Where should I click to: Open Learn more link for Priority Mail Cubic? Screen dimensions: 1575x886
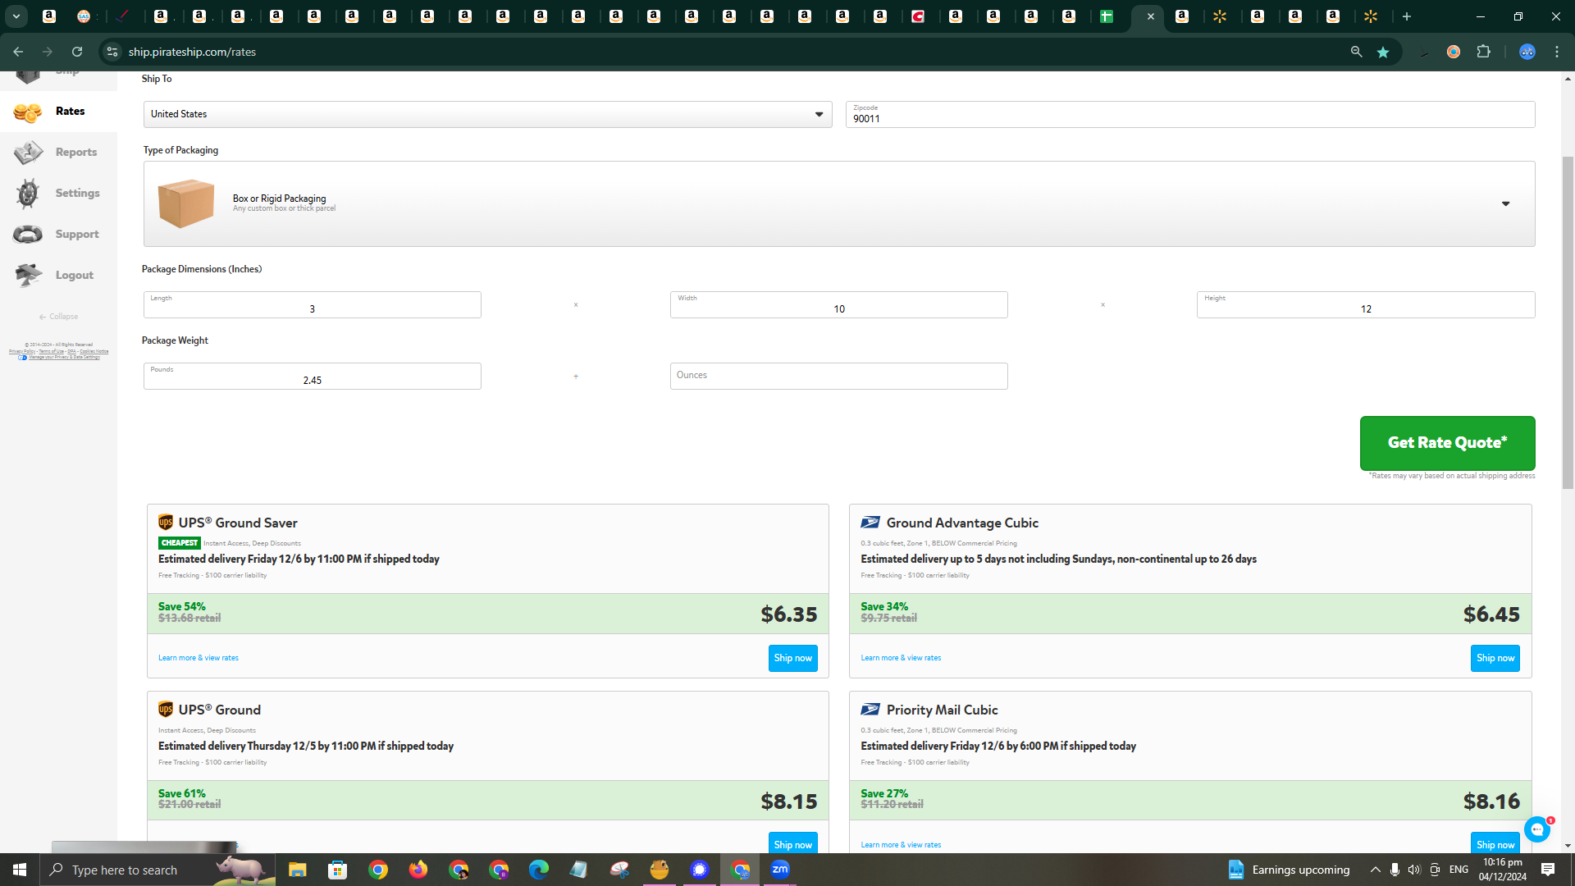pyautogui.click(x=901, y=845)
